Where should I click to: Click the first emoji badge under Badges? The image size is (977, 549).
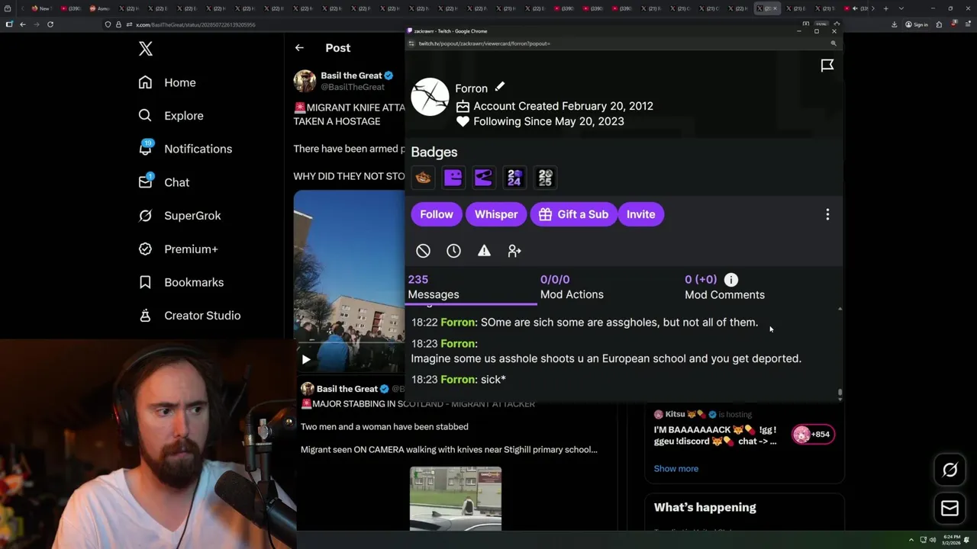(x=423, y=178)
